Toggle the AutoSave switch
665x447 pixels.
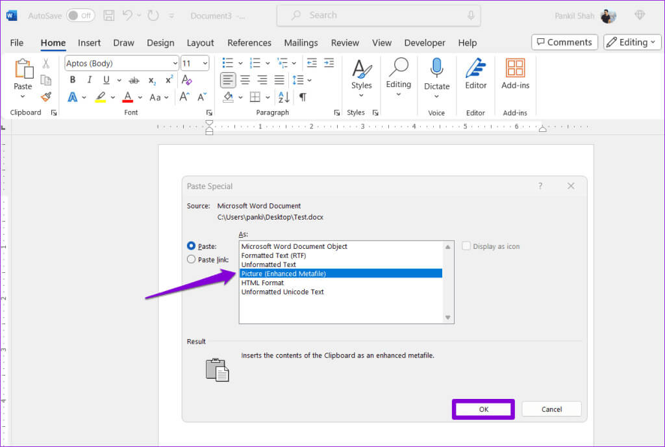[81, 16]
